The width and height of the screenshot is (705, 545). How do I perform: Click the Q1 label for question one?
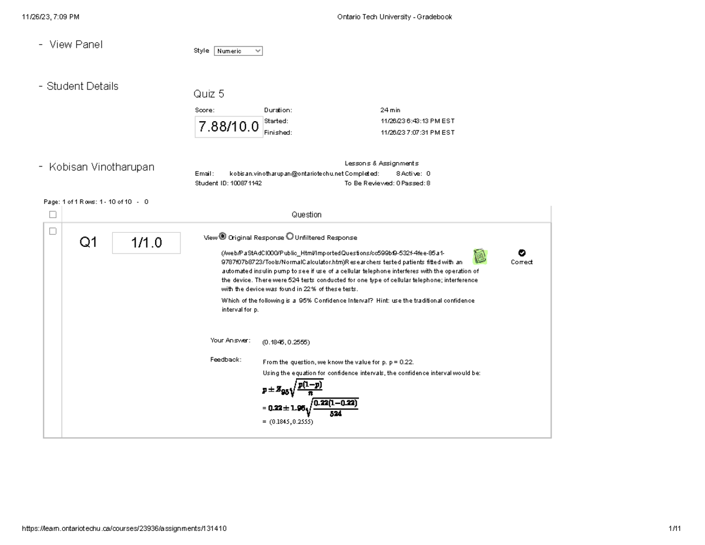coord(88,242)
